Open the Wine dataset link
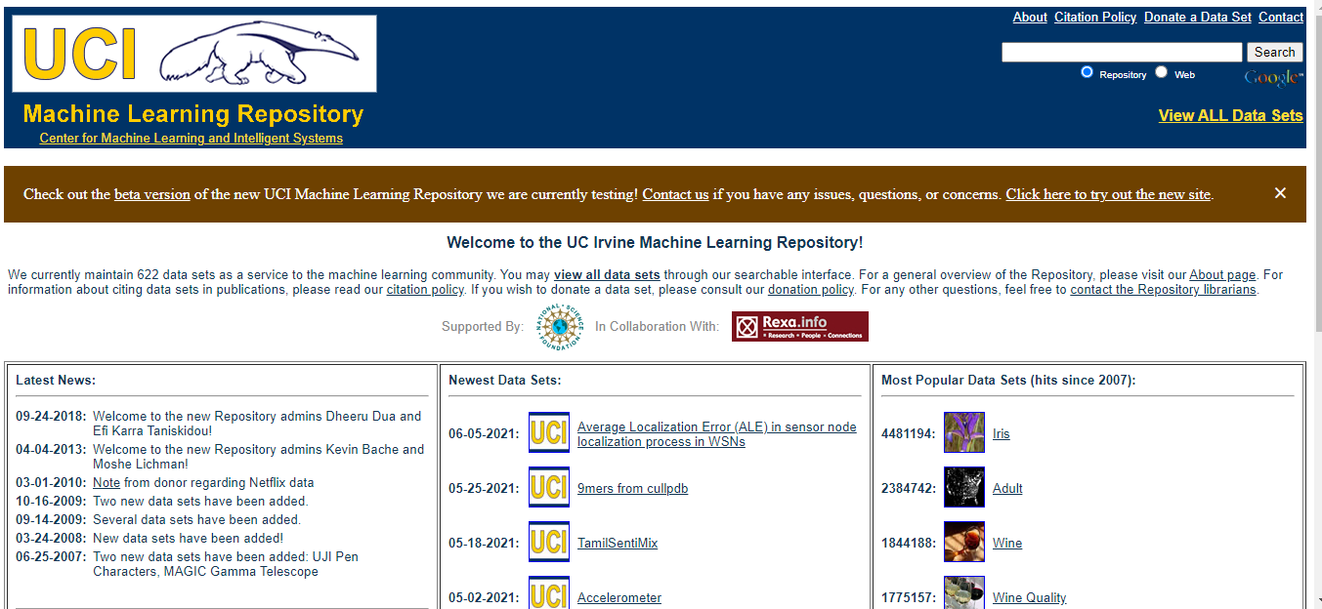1322x609 pixels. [x=1007, y=543]
